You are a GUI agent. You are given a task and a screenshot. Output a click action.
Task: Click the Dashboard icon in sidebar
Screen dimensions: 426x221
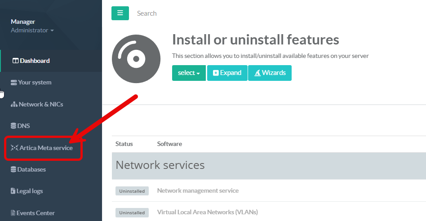click(x=15, y=61)
